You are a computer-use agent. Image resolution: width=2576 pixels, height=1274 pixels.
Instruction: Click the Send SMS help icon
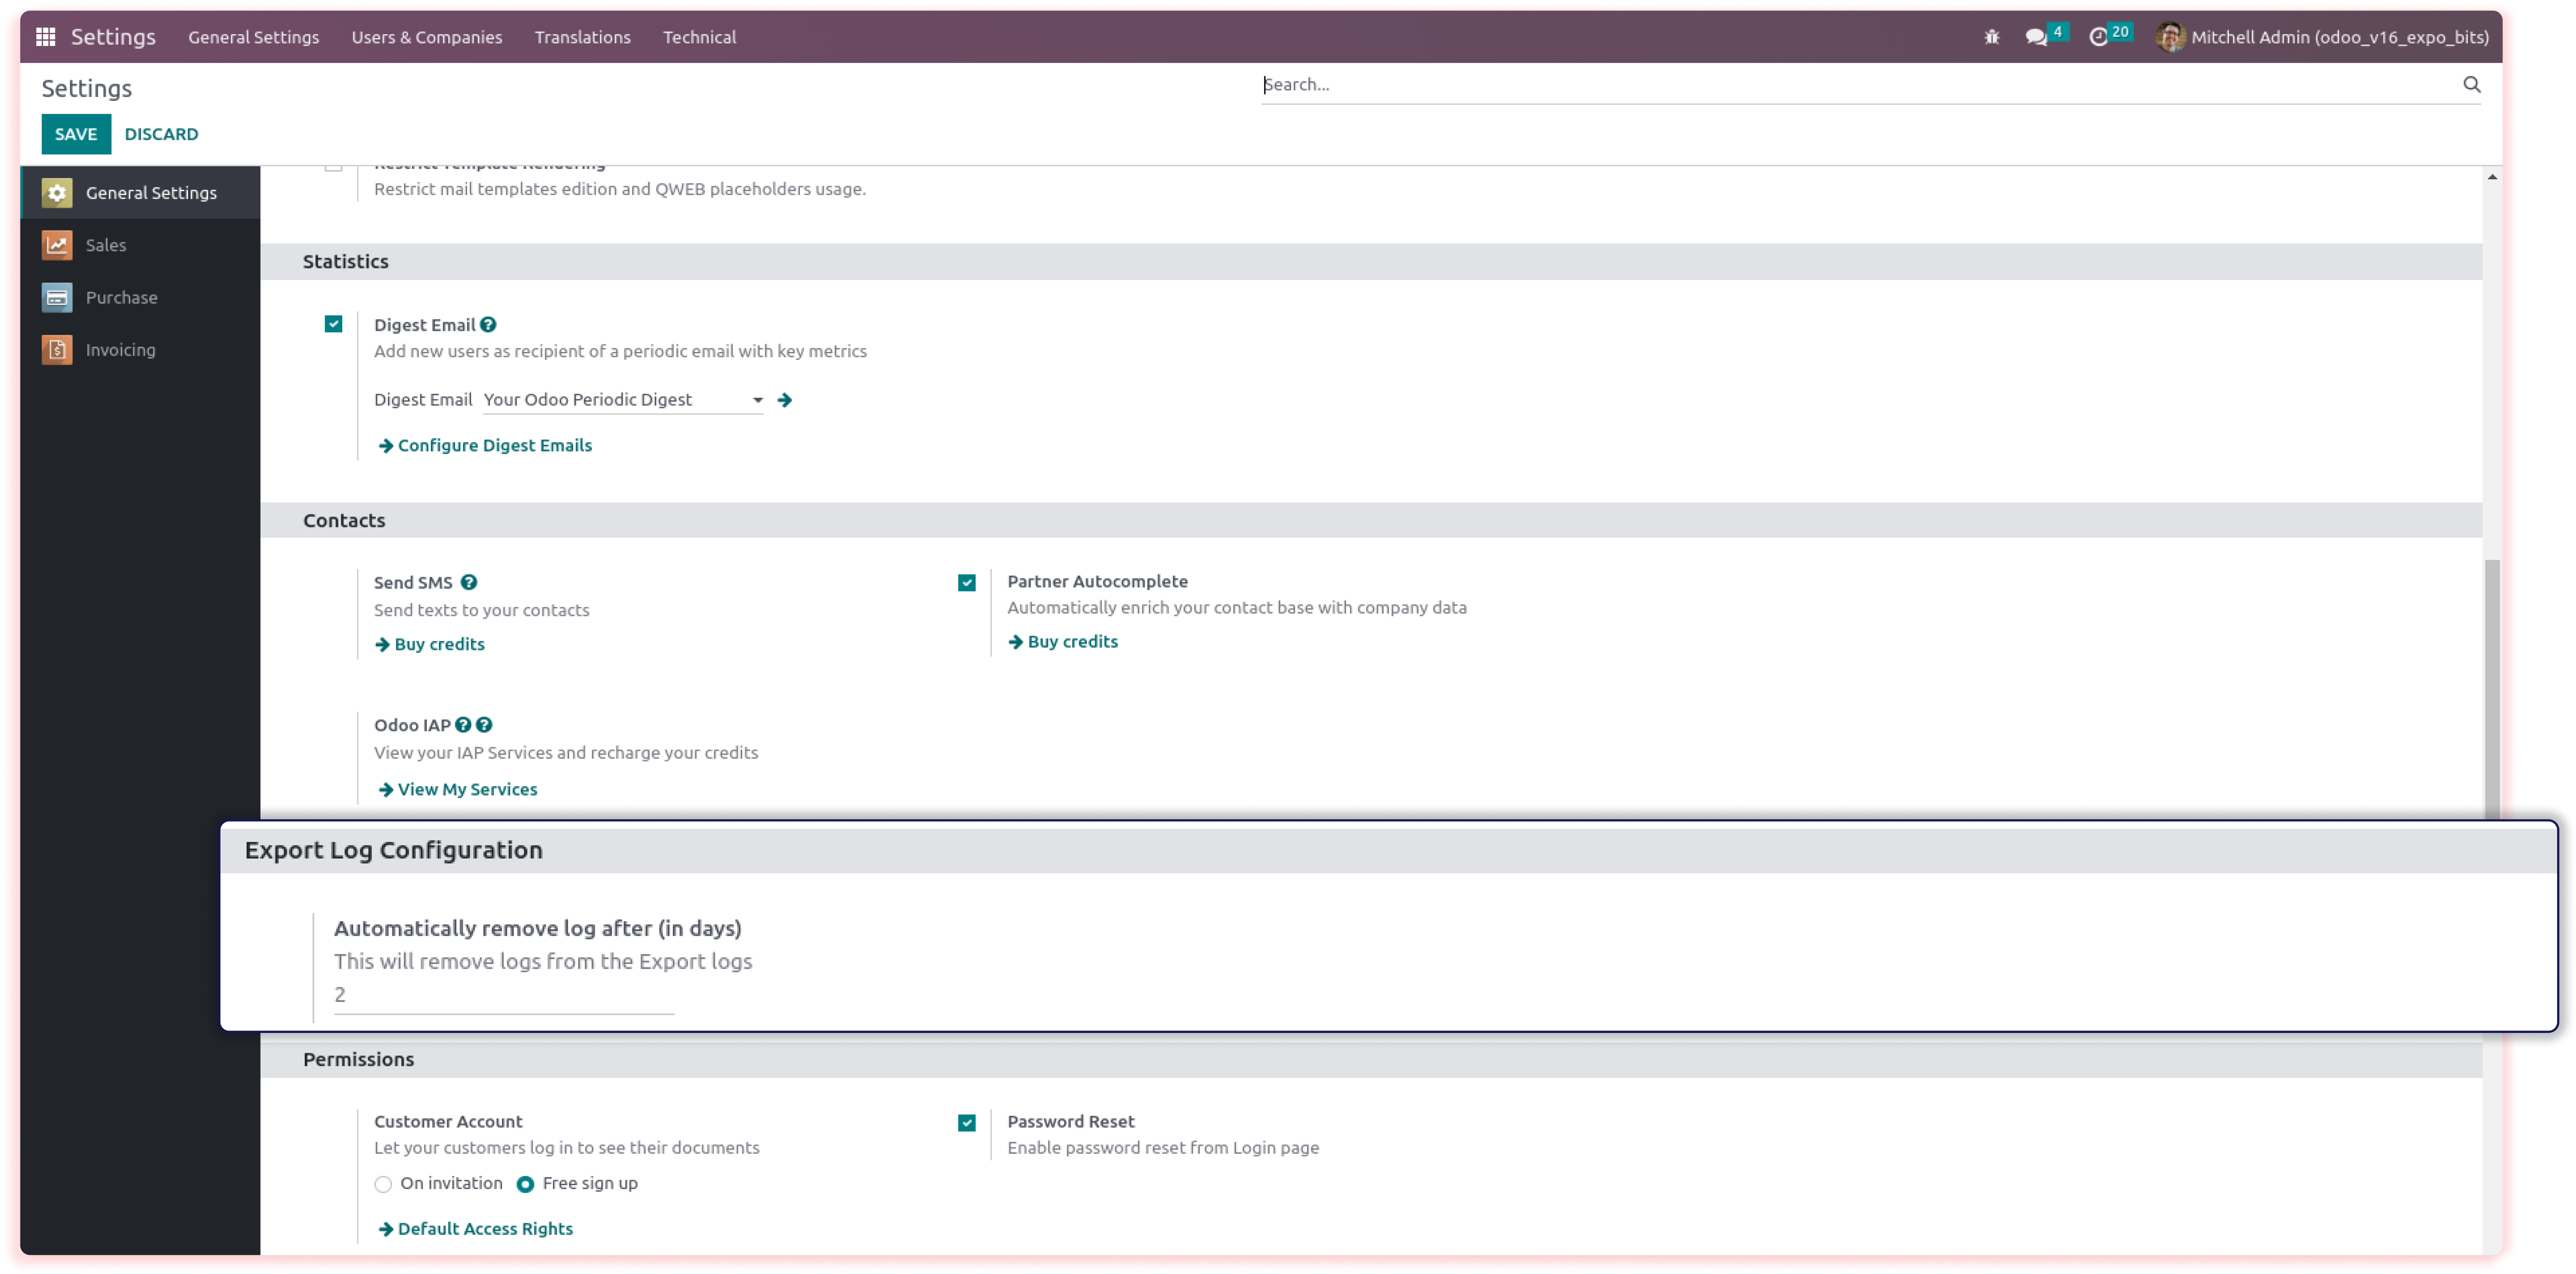469,583
